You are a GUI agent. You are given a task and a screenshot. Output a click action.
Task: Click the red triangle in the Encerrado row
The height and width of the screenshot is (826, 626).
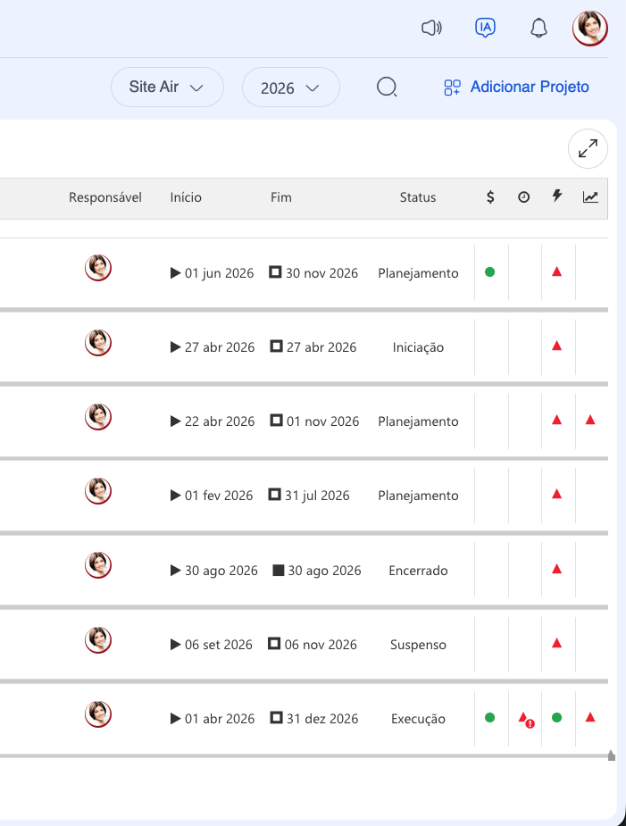(556, 569)
